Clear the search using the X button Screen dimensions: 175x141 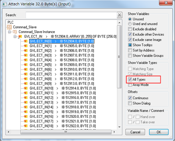(x=119, y=15)
